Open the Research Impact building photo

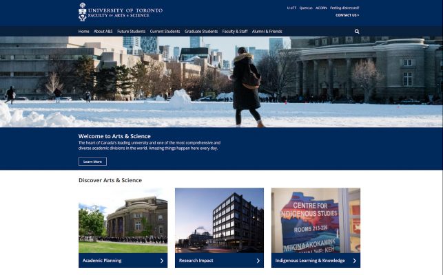click(x=219, y=221)
